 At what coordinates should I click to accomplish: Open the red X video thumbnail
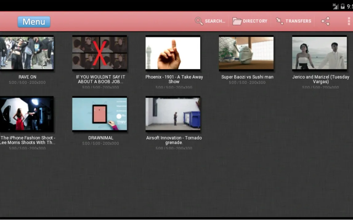(x=99, y=53)
